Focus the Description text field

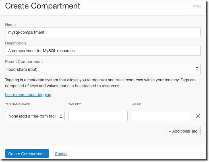(103, 51)
